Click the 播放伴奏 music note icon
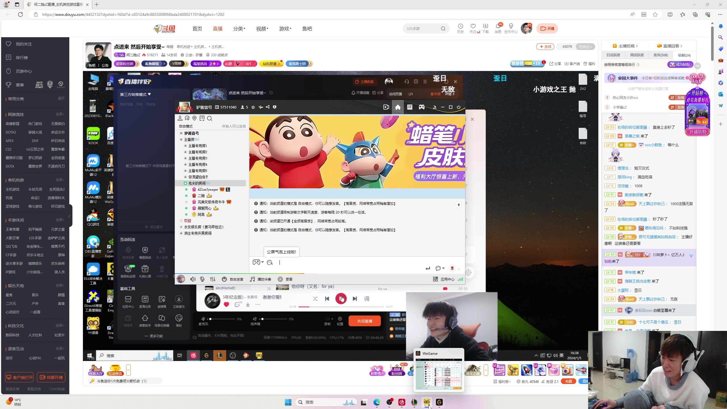Screen dimensions: 727x409 (252, 279)
